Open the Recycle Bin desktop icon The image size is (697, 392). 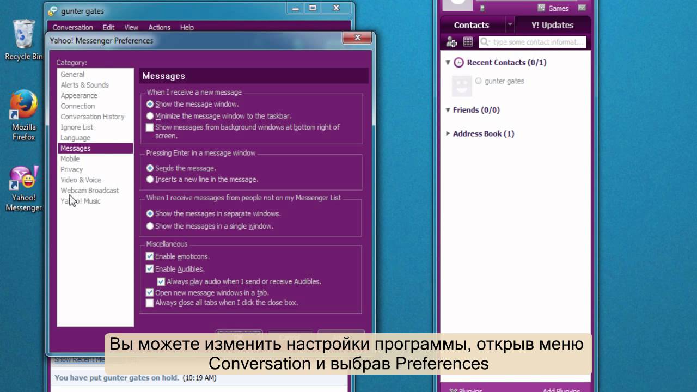click(24, 39)
